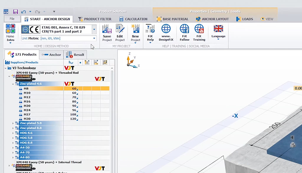Open the Customize Quick Access Toolbar dropdown
Image resolution: width=302 pixels, height=173 pixels.
coord(54,11)
